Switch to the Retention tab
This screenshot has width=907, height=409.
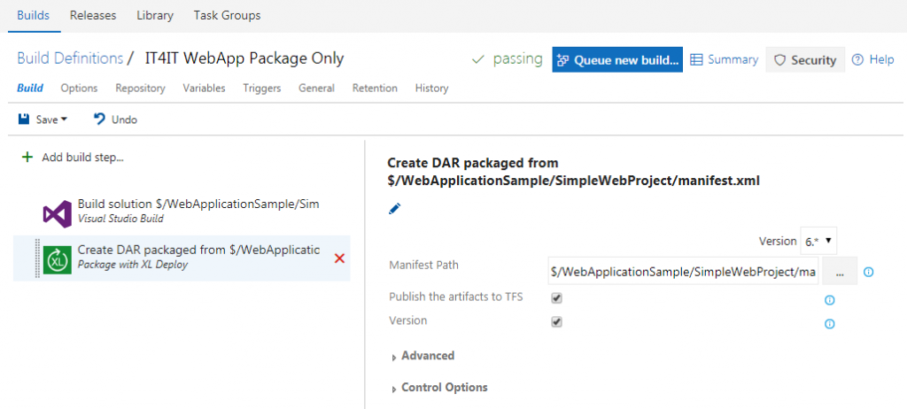[375, 89]
